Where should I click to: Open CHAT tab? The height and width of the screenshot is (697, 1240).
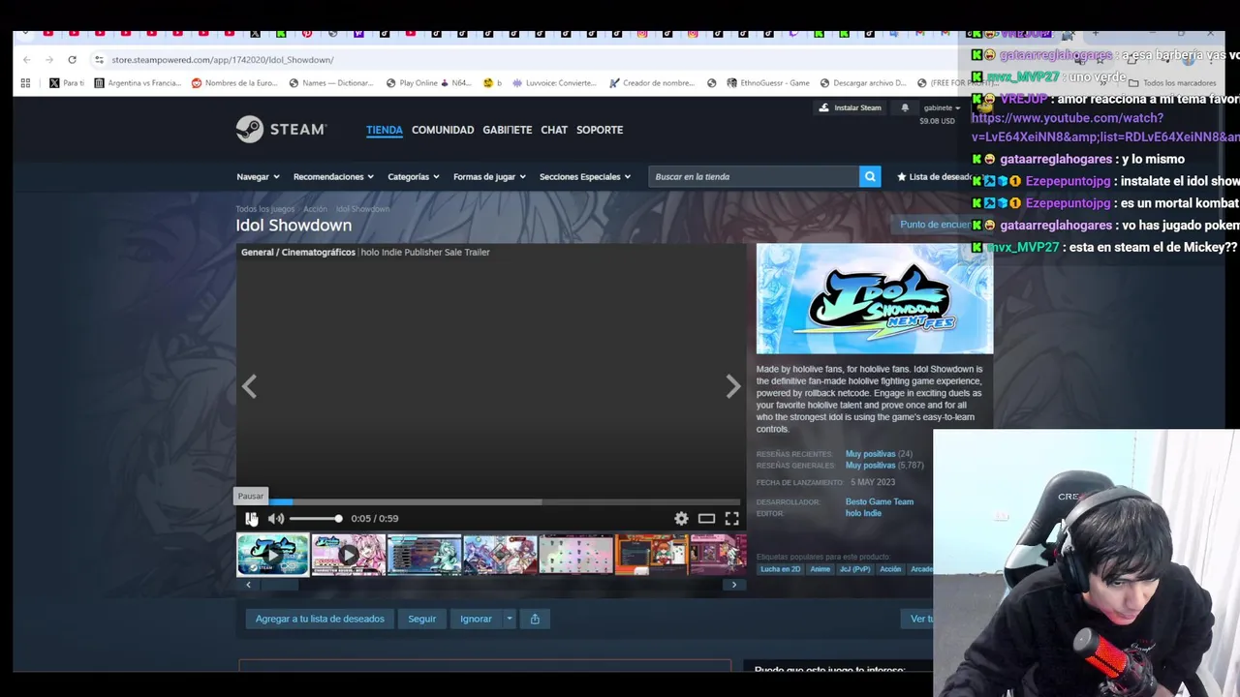pos(554,130)
